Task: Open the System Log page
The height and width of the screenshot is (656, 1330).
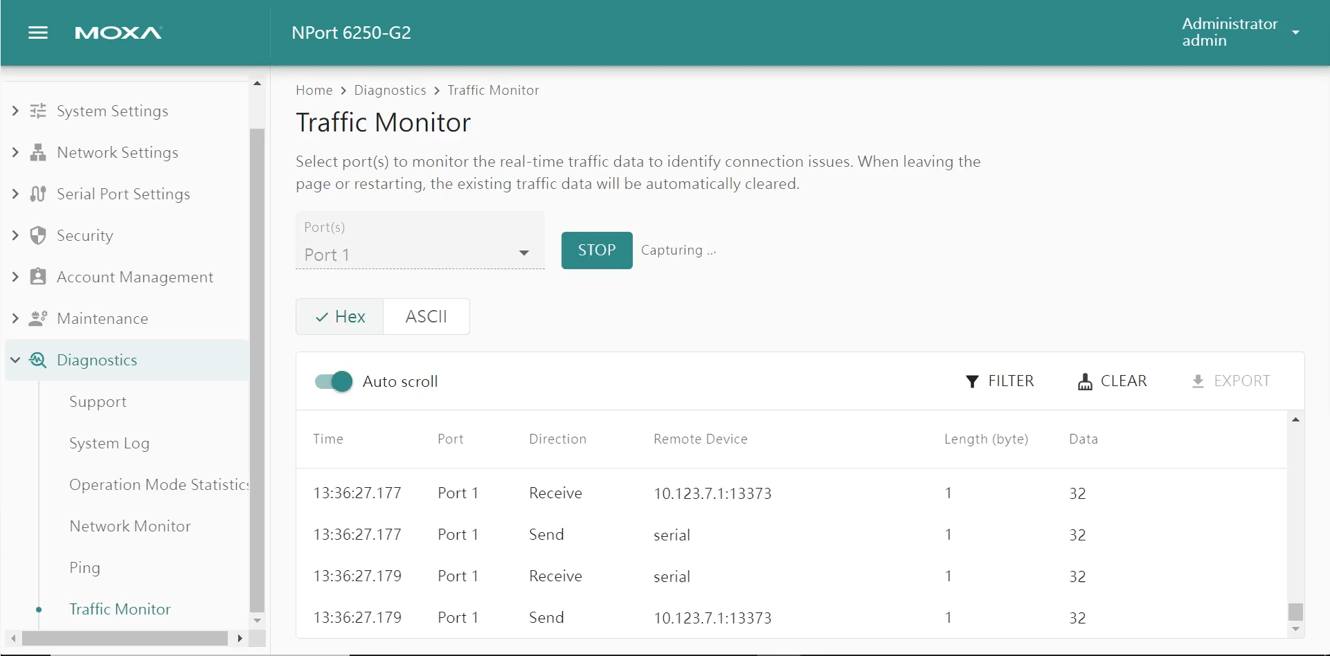Action: 109,443
